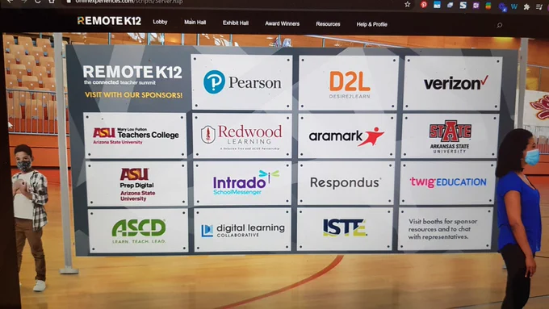Click the Aramark sponsor logo
549x309 pixels.
coord(347,136)
